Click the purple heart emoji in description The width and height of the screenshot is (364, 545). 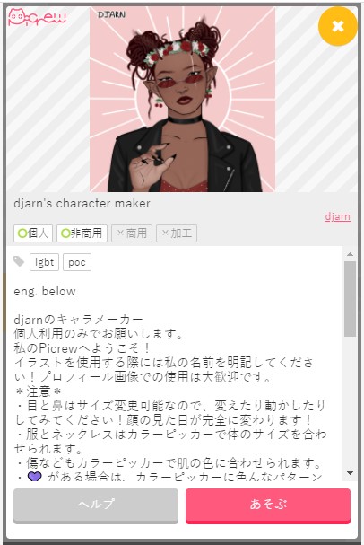(x=34, y=477)
